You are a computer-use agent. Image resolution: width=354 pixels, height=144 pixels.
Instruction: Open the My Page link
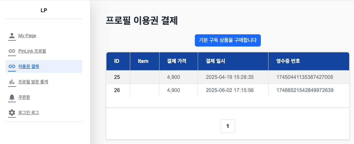(27, 36)
